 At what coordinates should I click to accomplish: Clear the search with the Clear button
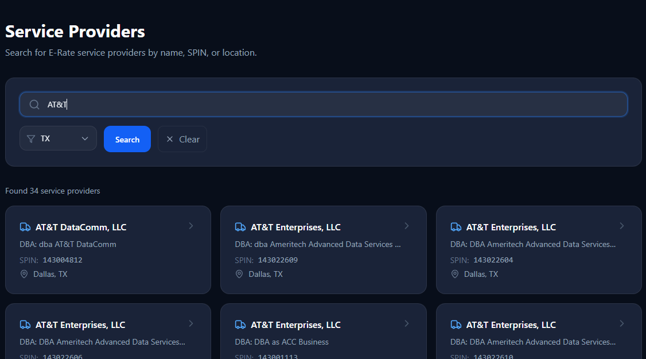182,139
